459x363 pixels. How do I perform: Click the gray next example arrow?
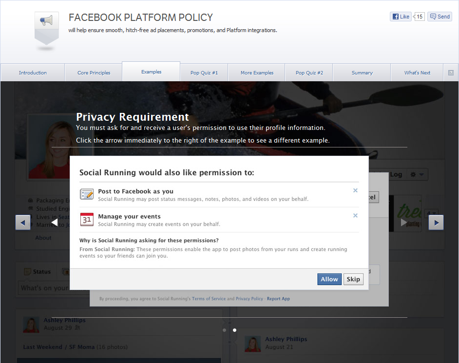[x=403, y=222]
